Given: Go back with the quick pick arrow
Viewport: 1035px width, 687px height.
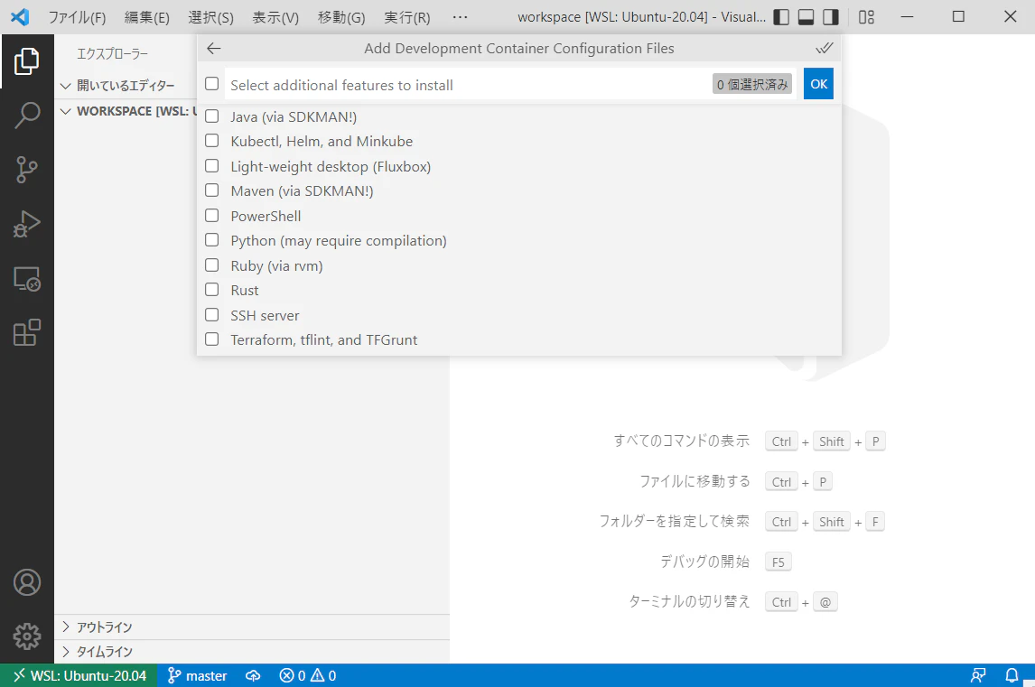Looking at the screenshot, I should pos(213,48).
